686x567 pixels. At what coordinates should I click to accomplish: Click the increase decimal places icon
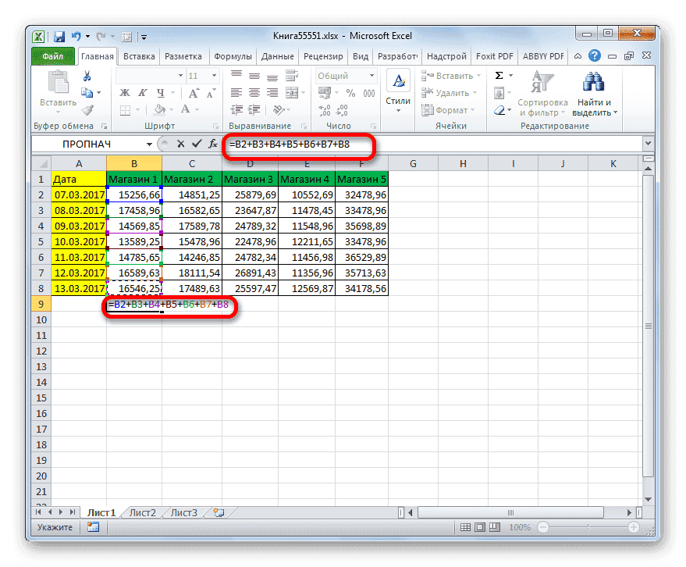pos(324,109)
